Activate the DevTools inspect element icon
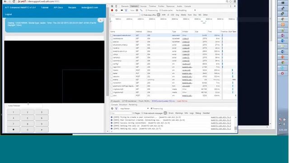The width and height of the screenshot is (289, 163). (x=112, y=6)
